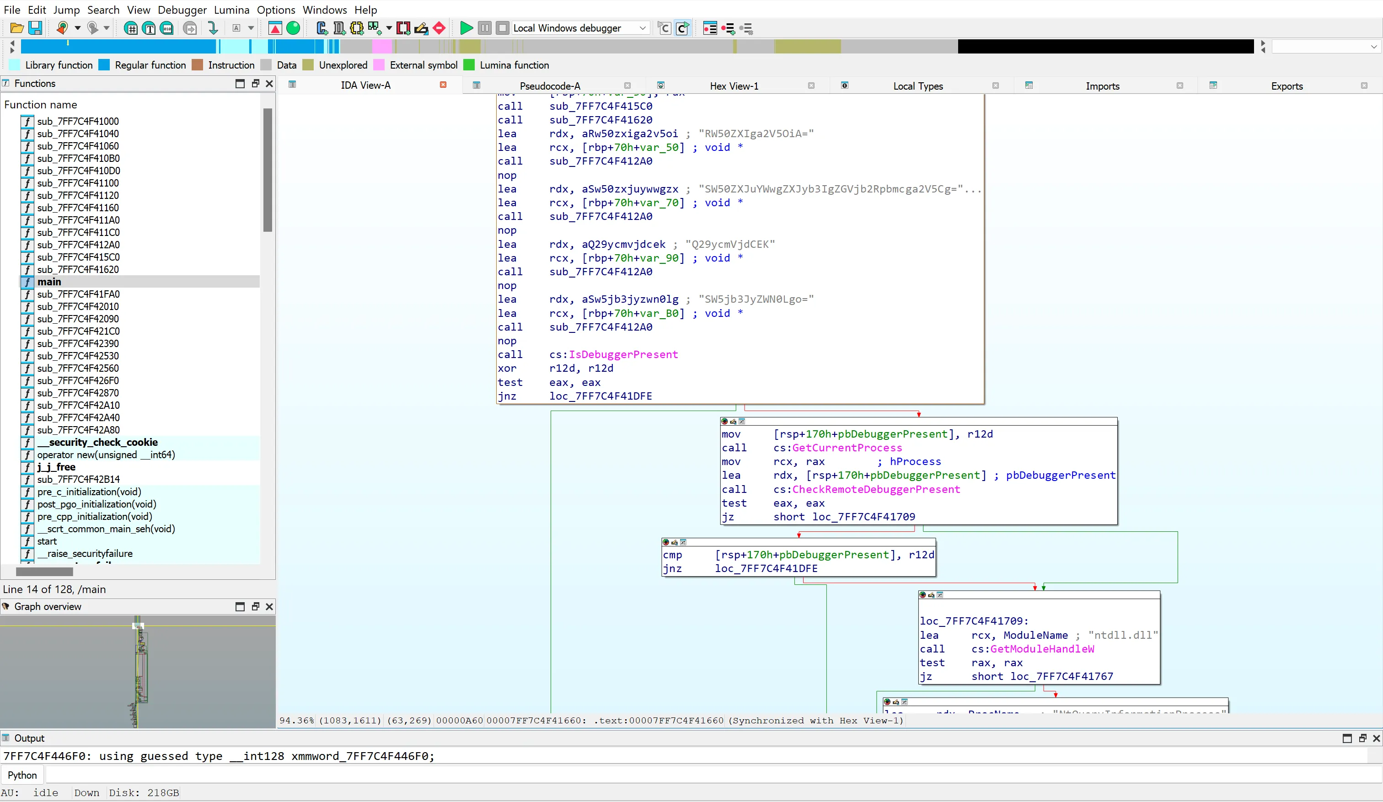Open the Local Windows debugger dropdown
Viewport: 1383px width, 802px height.
click(642, 28)
